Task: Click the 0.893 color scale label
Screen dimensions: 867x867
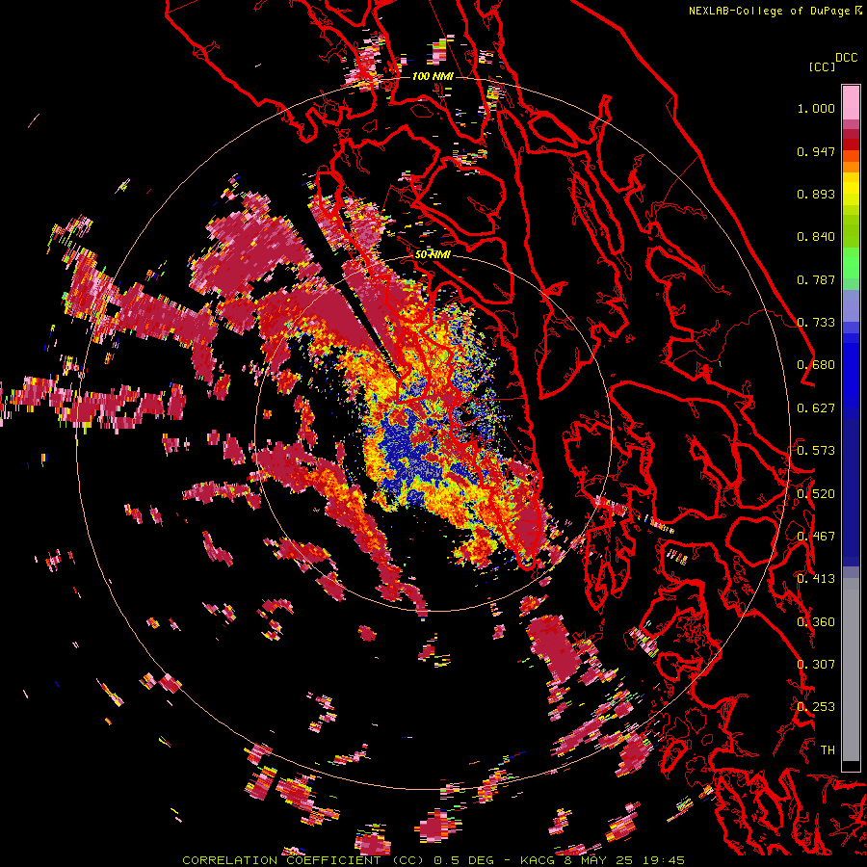Action: pos(816,194)
